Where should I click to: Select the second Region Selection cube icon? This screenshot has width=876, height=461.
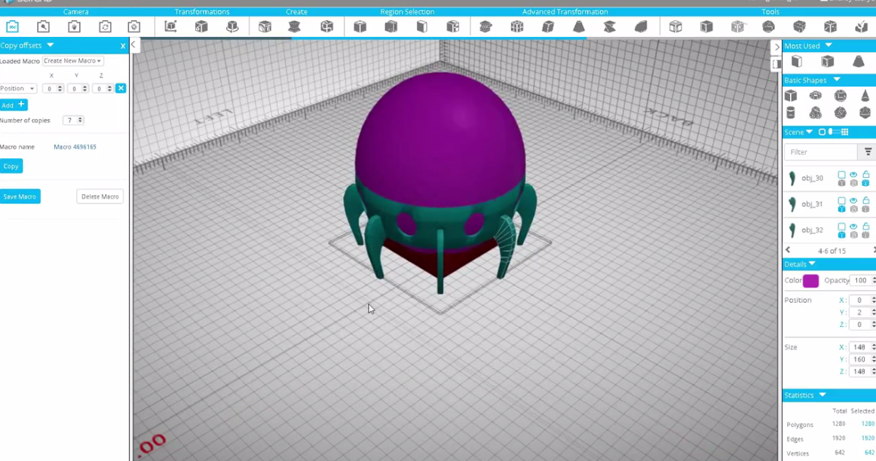click(x=391, y=26)
